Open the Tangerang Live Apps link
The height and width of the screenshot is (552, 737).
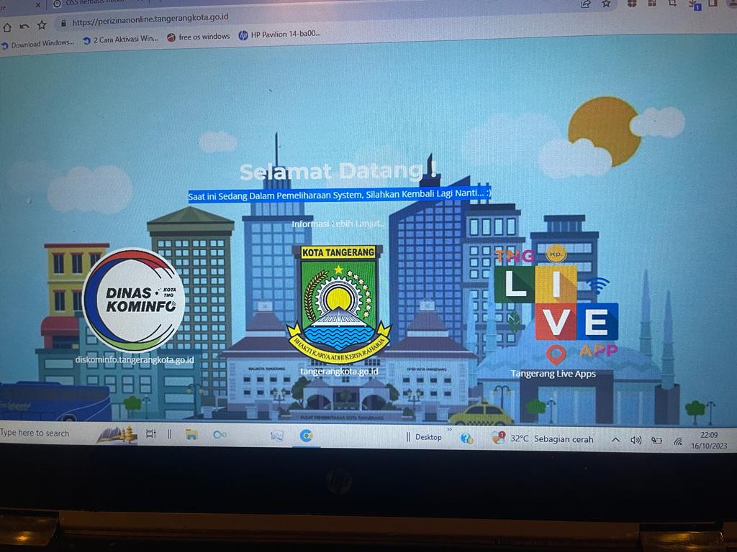[x=553, y=374]
